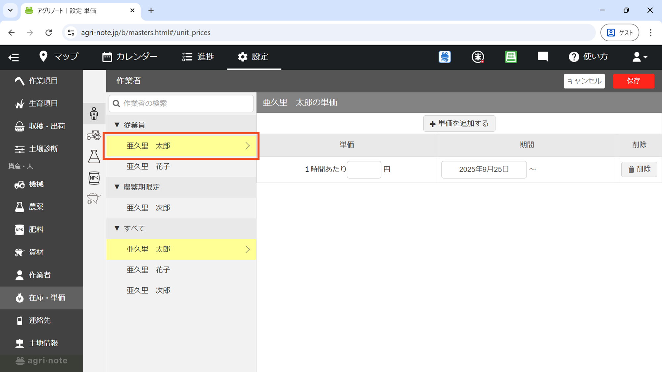Open a new browser tab
The height and width of the screenshot is (372, 662).
coord(151,11)
